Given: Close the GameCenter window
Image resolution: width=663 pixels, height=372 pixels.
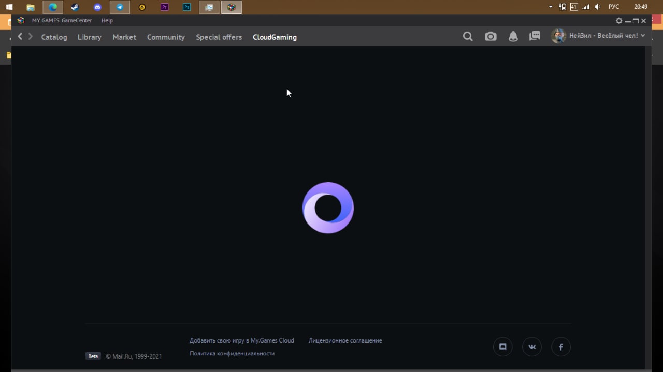Looking at the screenshot, I should [643, 21].
